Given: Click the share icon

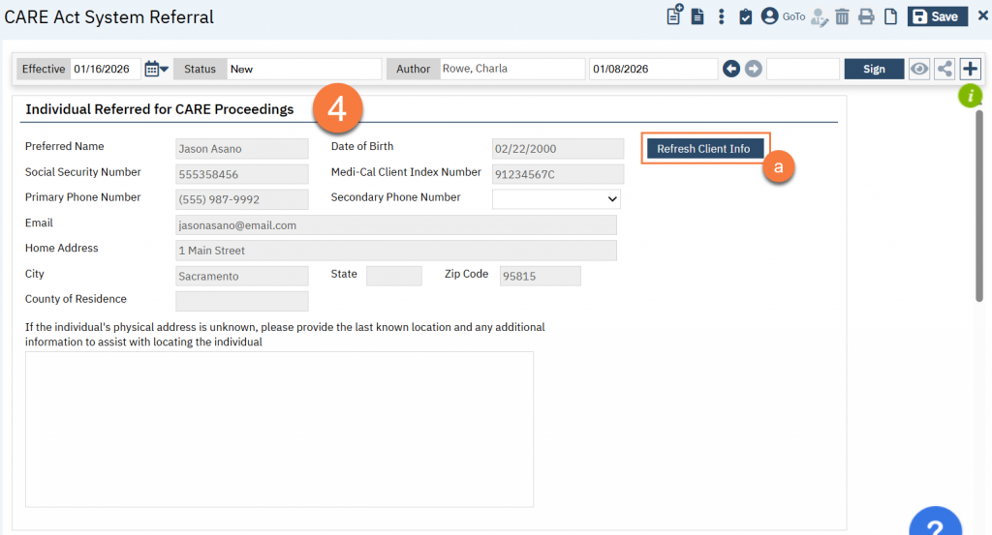Looking at the screenshot, I should [x=944, y=69].
